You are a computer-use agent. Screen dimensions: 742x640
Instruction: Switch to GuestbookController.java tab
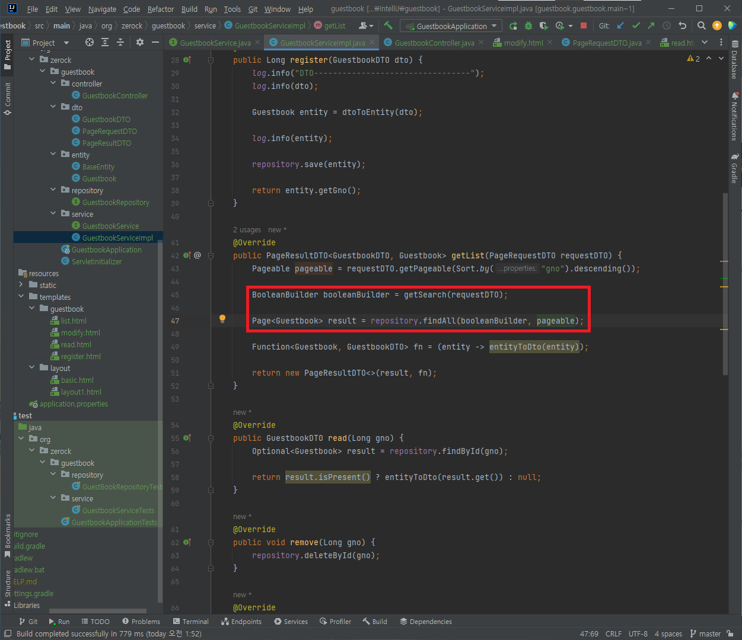pos(434,43)
